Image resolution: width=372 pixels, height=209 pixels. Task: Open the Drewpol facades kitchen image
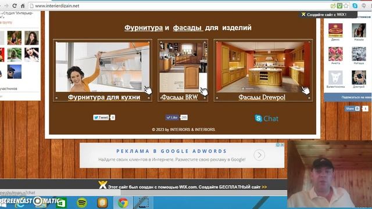(263, 67)
